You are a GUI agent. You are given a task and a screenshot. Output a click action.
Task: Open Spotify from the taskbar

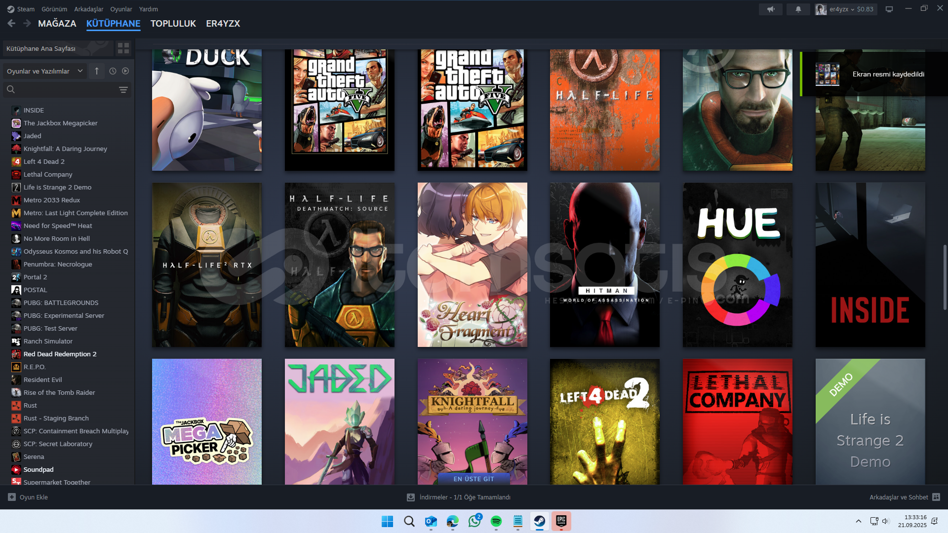[x=496, y=521]
